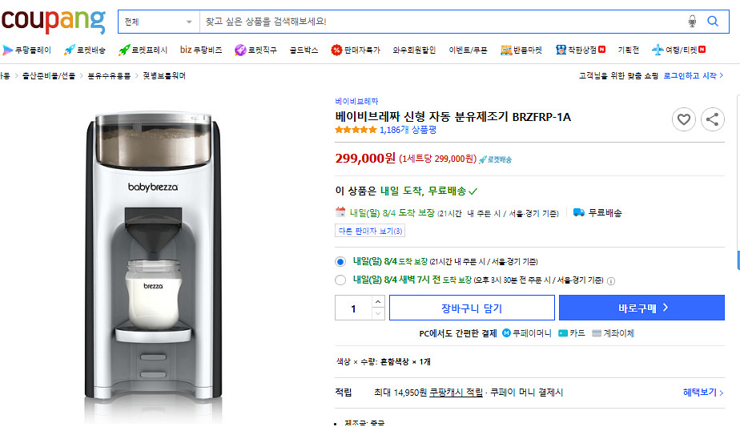Click the microphone voice search icon
The image size is (740, 427).
click(x=692, y=21)
